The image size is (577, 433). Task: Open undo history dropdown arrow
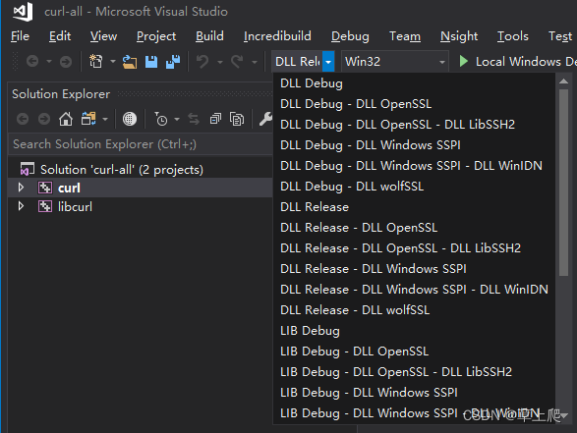point(220,62)
